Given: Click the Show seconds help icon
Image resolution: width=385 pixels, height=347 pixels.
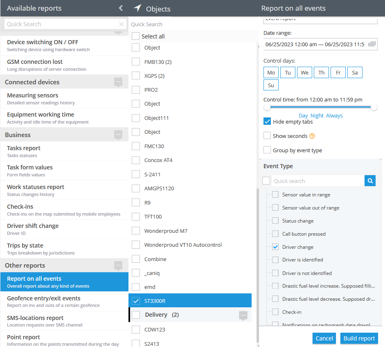Looking at the screenshot, I should pos(312,136).
